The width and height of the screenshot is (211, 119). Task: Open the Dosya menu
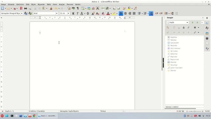(4, 4)
